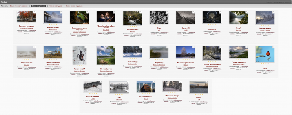The image size is (292, 115).
Task: Check the box on the 'Moment 92' photo
Action: click(x=194, y=12)
